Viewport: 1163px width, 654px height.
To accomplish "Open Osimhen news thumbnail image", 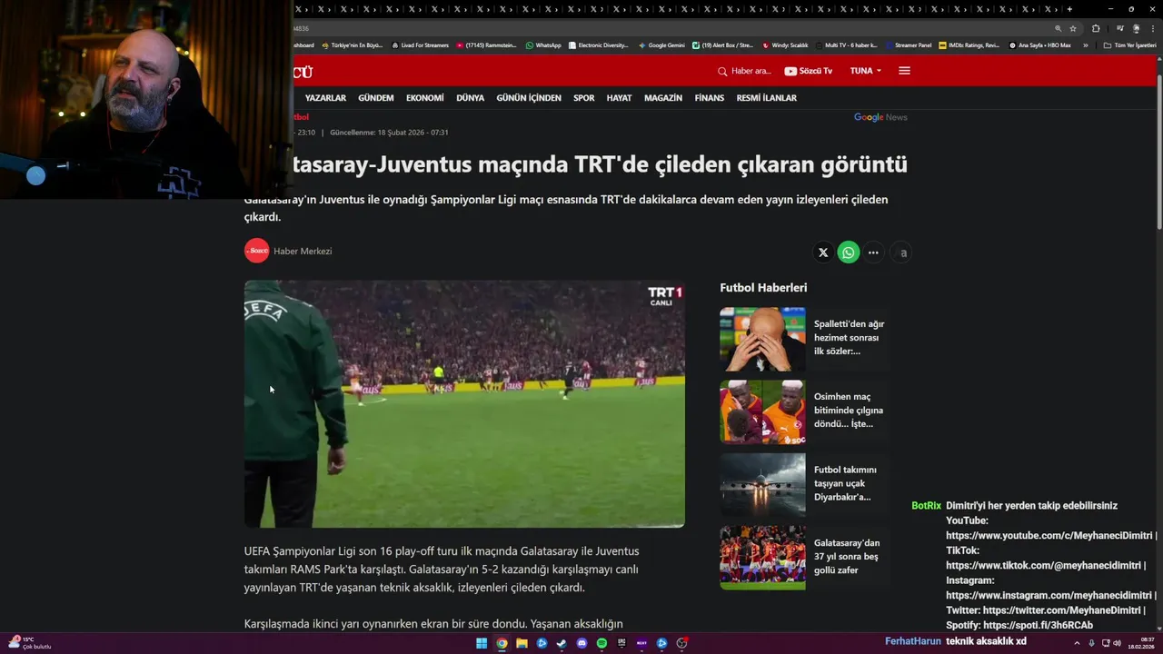I will (762, 411).
